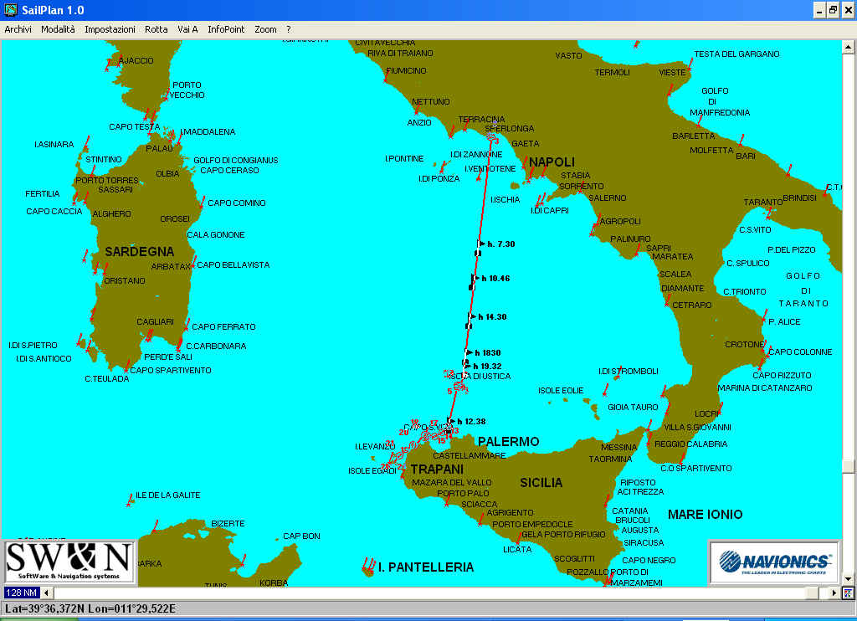This screenshot has height=621, width=857.
Task: Open the Vai A menu
Action: point(187,29)
